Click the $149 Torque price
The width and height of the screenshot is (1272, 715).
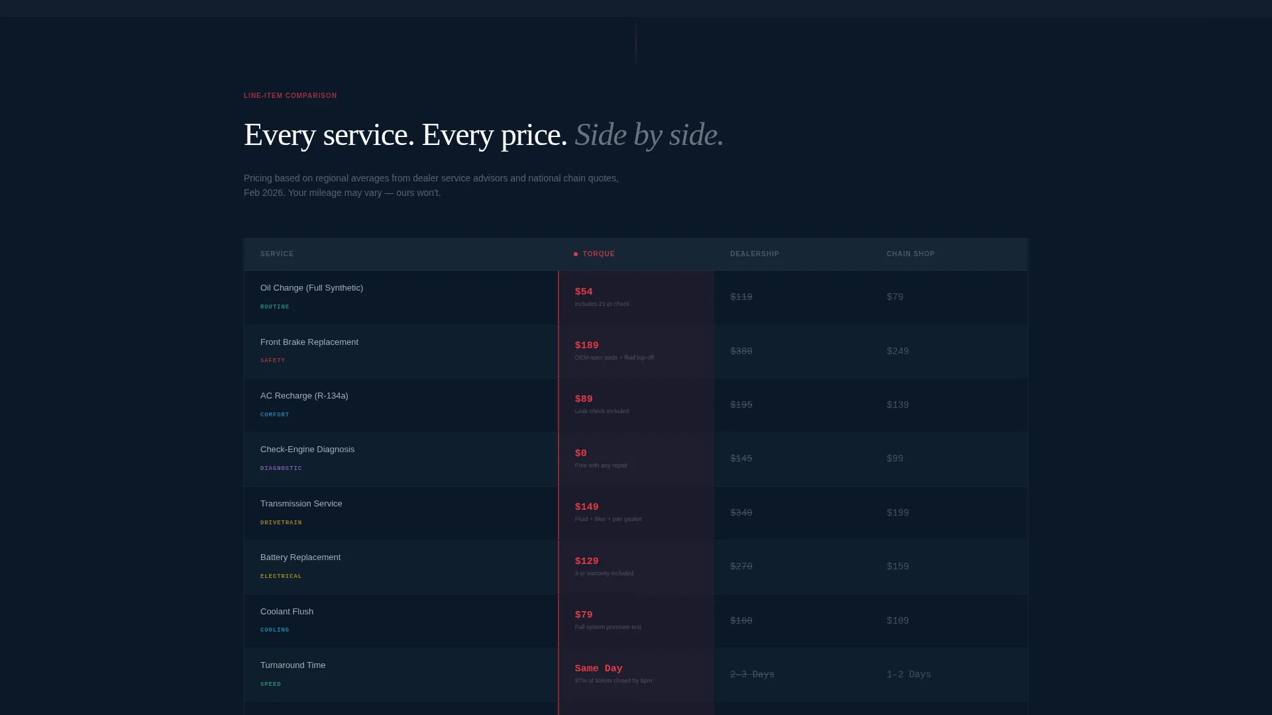click(x=587, y=507)
